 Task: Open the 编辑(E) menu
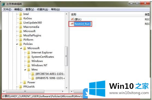[x=18, y=9]
